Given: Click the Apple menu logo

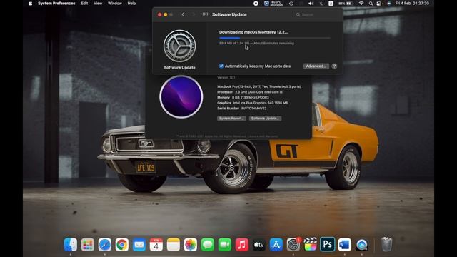Looking at the screenshot, I should (30, 3).
